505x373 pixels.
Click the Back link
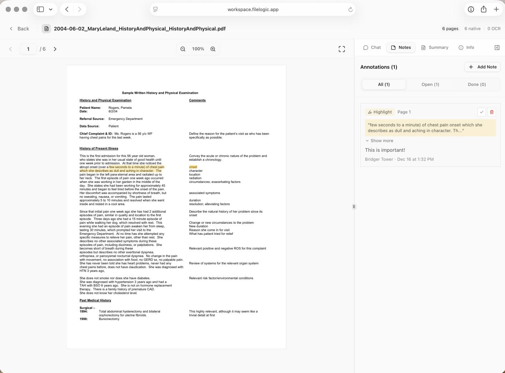(19, 29)
